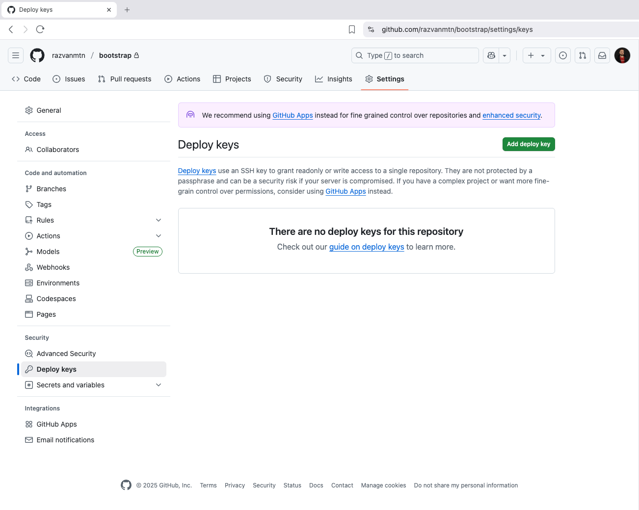Open the hamburger navigation menu
Image resolution: width=639 pixels, height=510 pixels.
(x=16, y=55)
